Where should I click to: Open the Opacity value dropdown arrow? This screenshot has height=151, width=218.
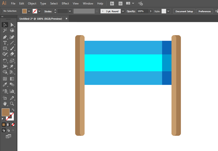coord(151,11)
